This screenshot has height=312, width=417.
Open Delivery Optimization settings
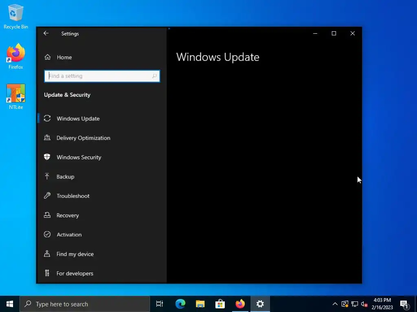click(x=102, y=138)
